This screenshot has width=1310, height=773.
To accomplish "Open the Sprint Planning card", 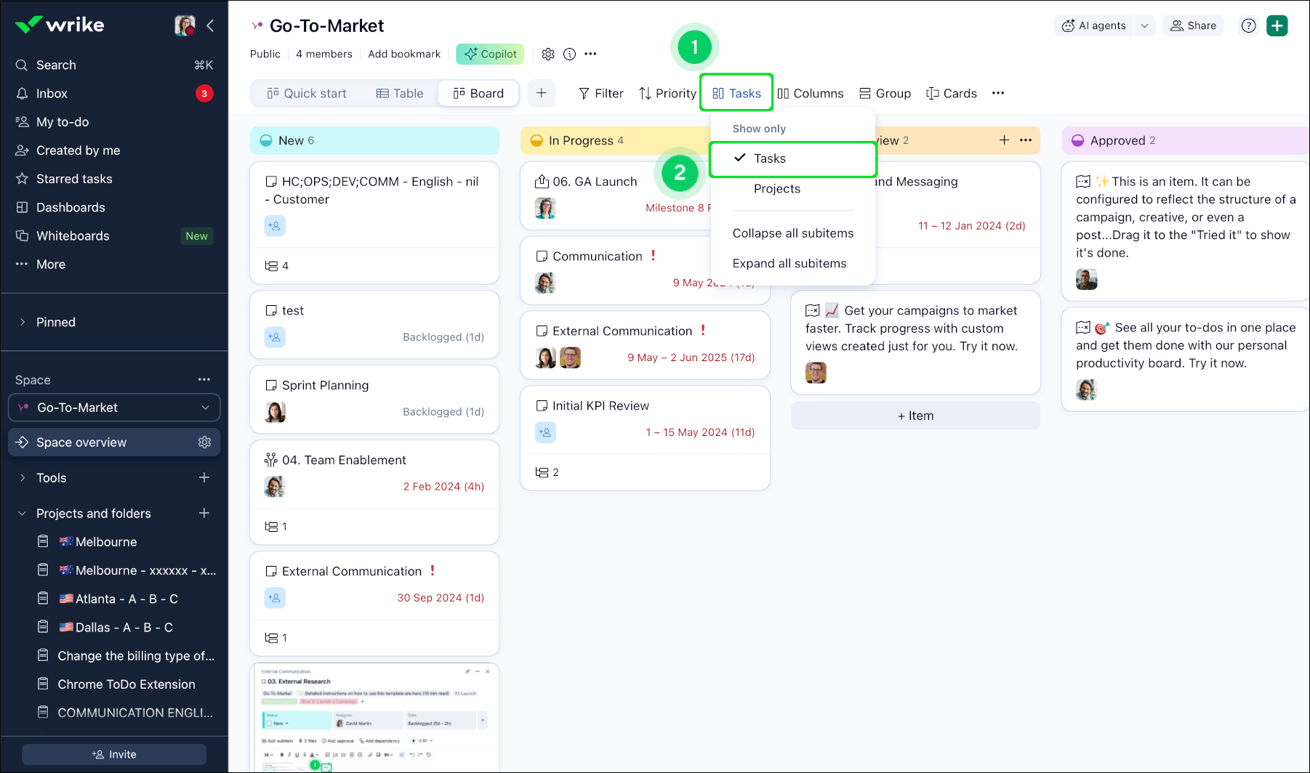I will [374, 399].
